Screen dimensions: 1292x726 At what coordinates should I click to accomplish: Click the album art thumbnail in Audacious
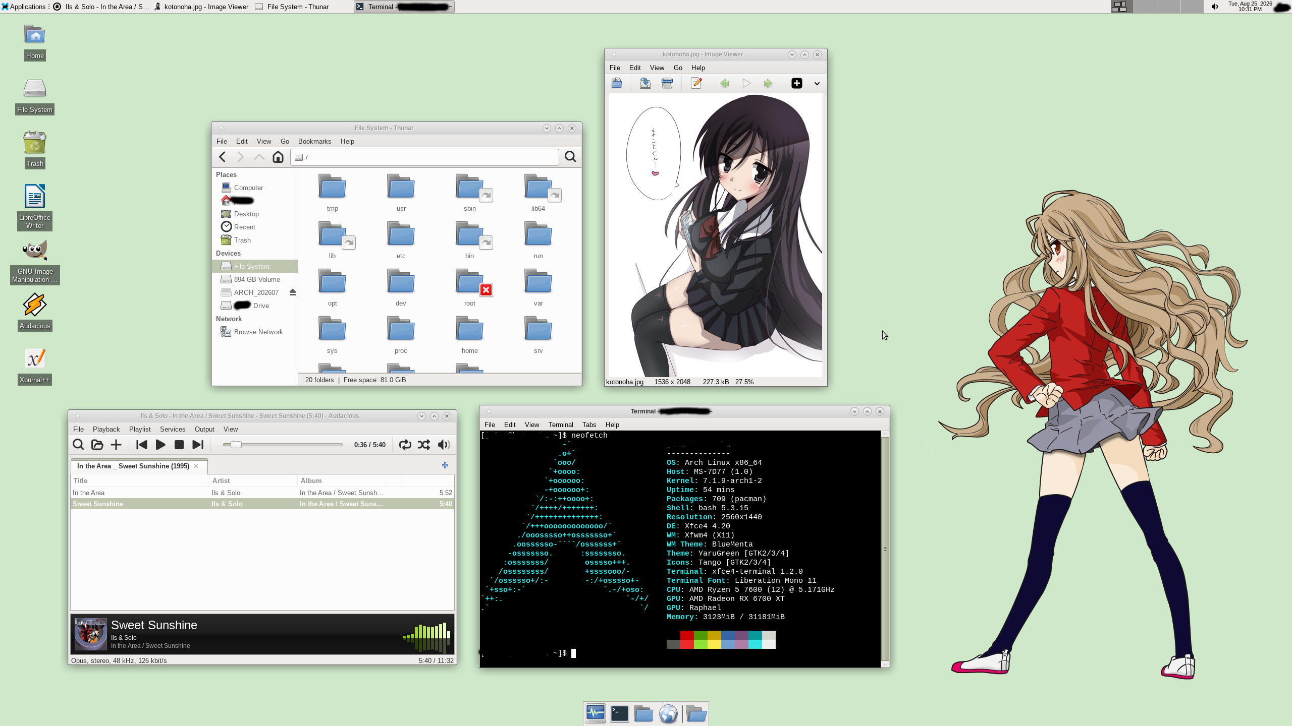point(91,634)
